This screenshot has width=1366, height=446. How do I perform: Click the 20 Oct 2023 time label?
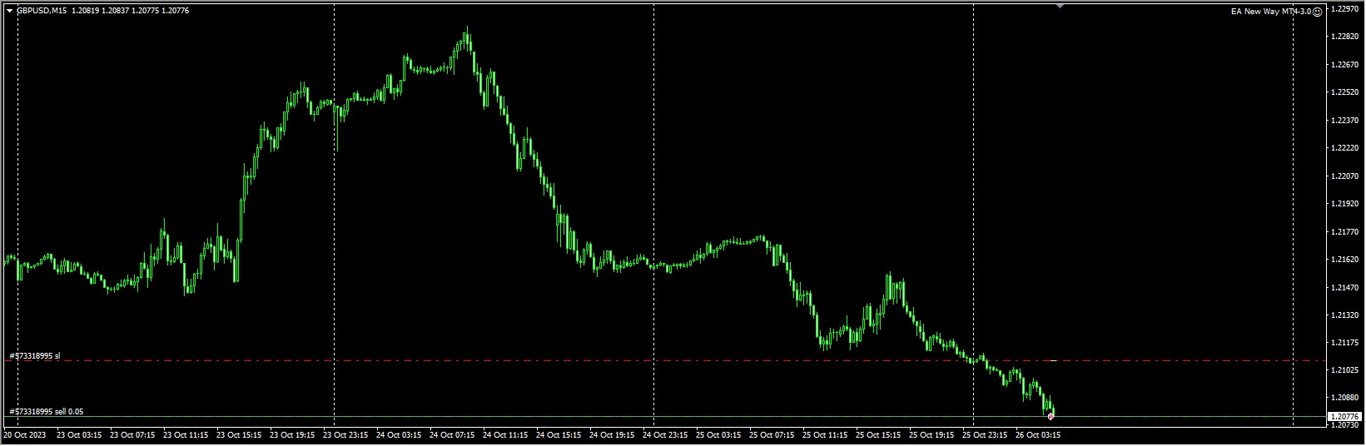(x=26, y=434)
